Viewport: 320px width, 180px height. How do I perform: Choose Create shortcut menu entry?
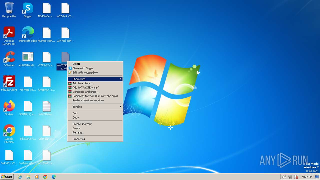coord(95,124)
